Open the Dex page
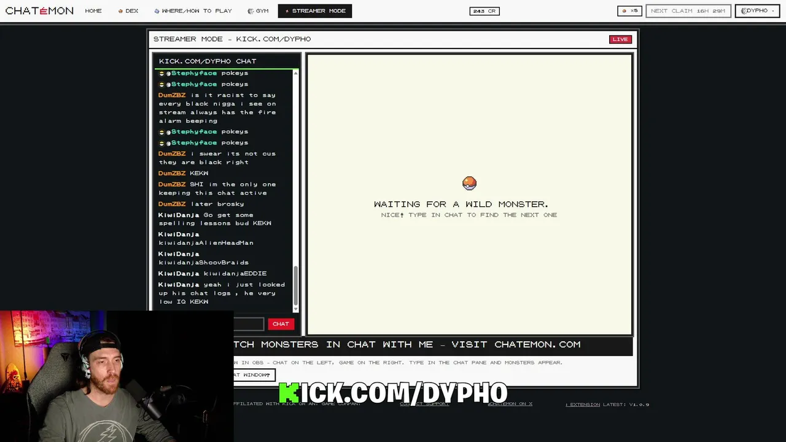The height and width of the screenshot is (442, 786). coord(128,10)
